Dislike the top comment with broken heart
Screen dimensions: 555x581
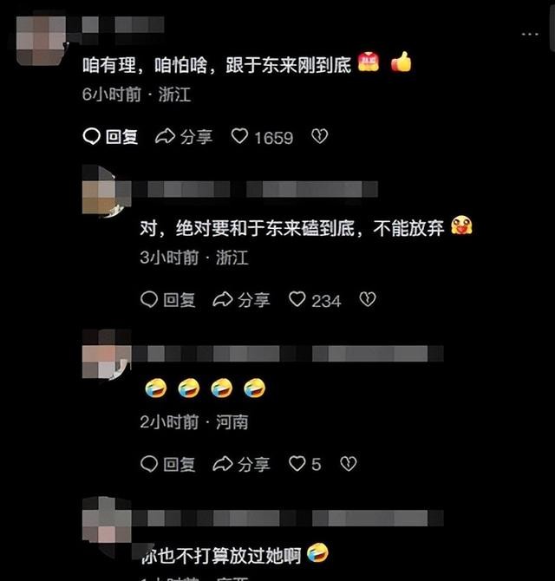[319, 136]
